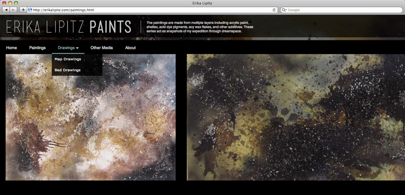Open the Other Media section
Viewport: 405px width, 195px height.
pos(101,48)
